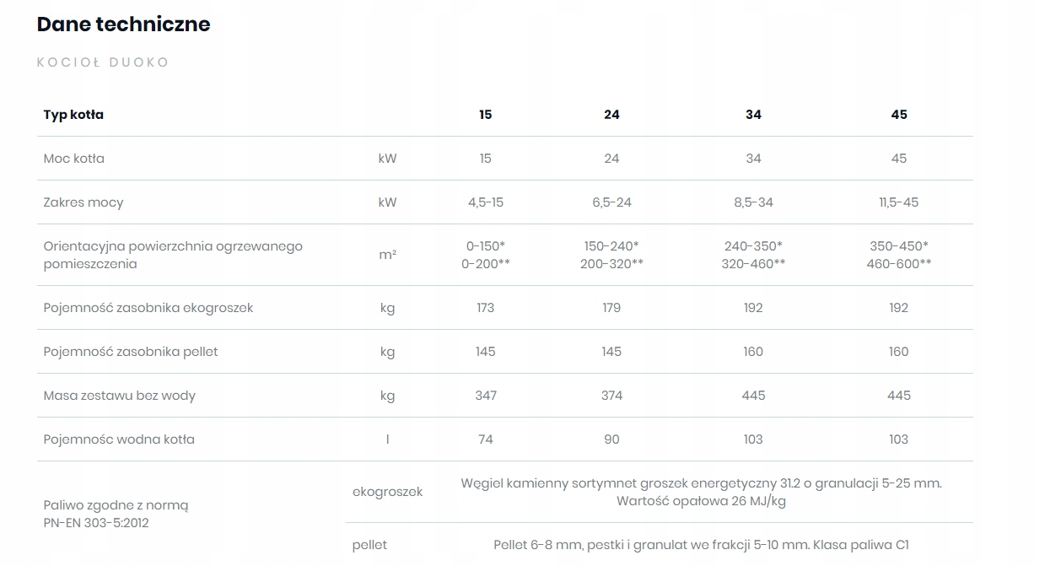
Task: Click the m² unit cell
Action: (387, 255)
